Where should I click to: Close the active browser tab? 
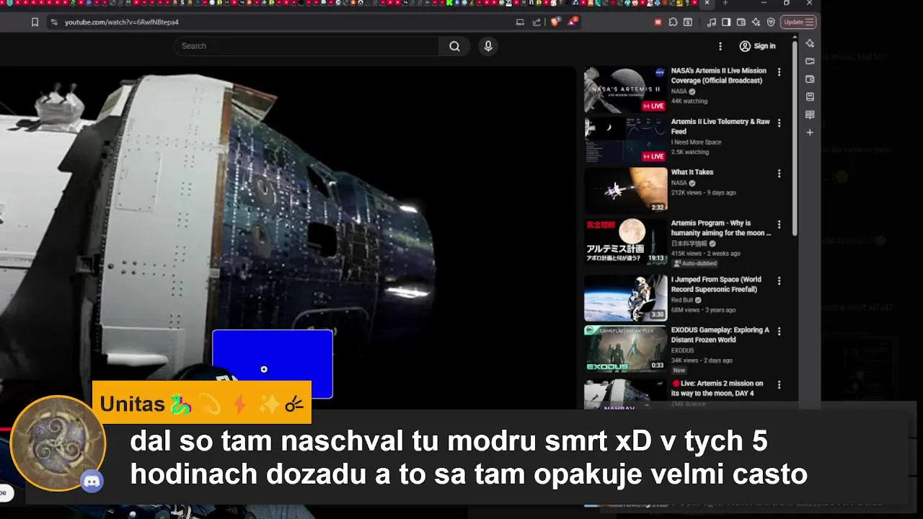coord(707,4)
